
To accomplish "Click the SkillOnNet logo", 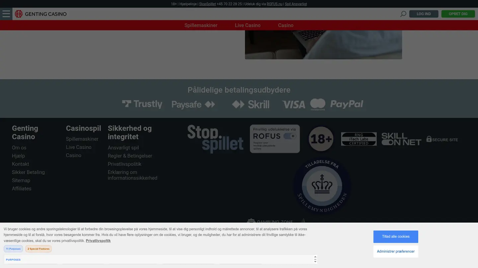I will [x=401, y=139].
